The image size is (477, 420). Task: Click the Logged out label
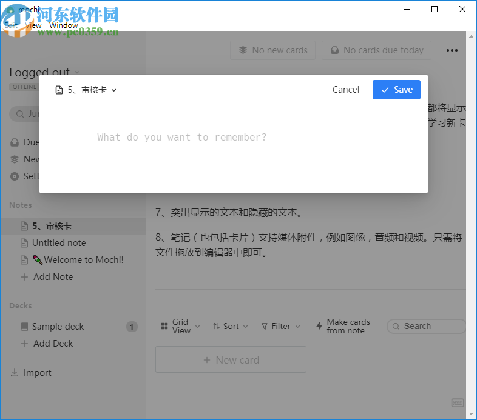[39, 72]
